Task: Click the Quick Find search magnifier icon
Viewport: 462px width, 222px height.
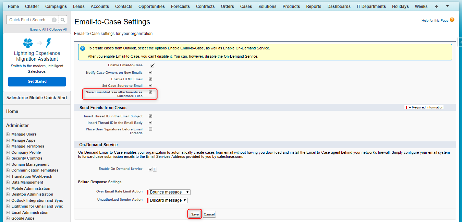Action: click(63, 20)
